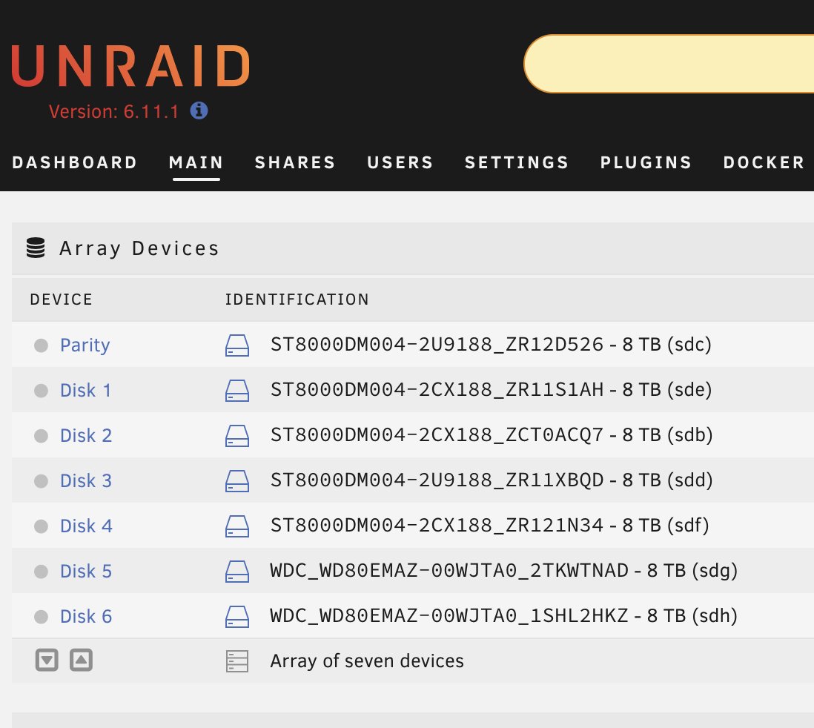Select Disk 2's drive icon
This screenshot has width=814, height=728.
pos(237,435)
